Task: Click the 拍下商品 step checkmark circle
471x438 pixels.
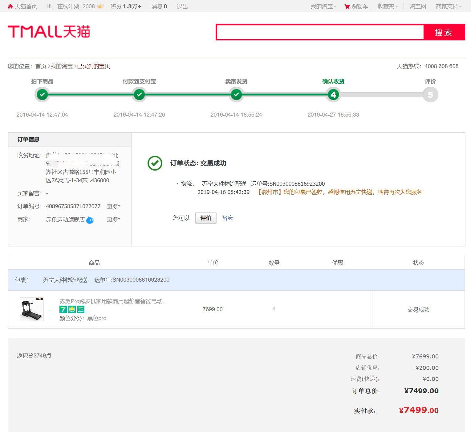Action: [42, 95]
